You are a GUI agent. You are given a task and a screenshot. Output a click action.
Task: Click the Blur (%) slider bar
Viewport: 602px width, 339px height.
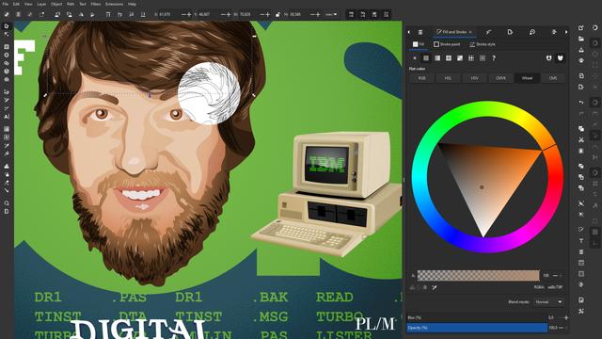(477, 318)
